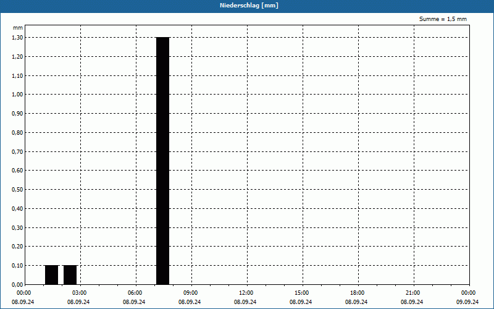The height and width of the screenshot is (309, 494).
Task: Click the 08.09.24 date under 12:00
Action: point(245,302)
